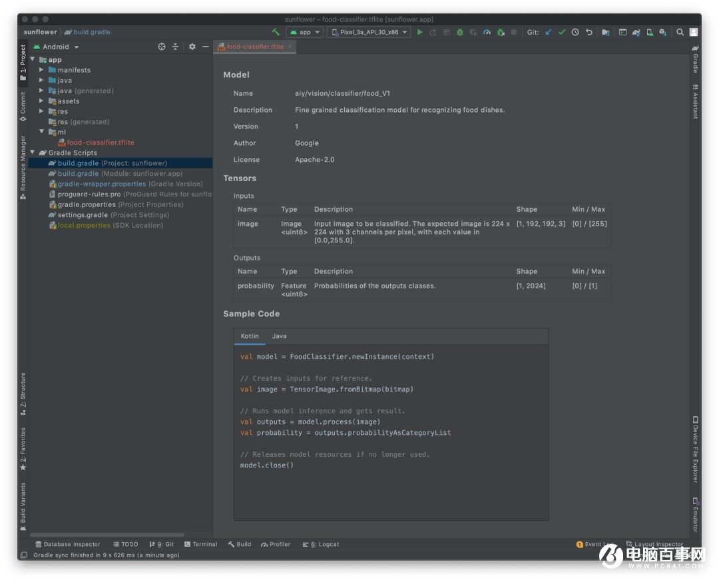Open the app run configuration dropdown
Viewport: 719px width, 582px height.
point(305,32)
